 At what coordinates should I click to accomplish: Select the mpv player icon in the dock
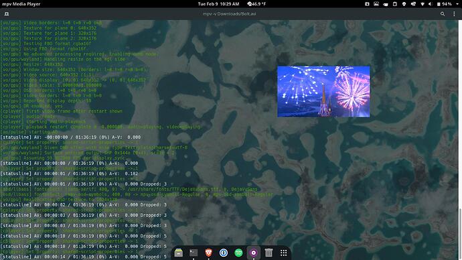pos(254,253)
